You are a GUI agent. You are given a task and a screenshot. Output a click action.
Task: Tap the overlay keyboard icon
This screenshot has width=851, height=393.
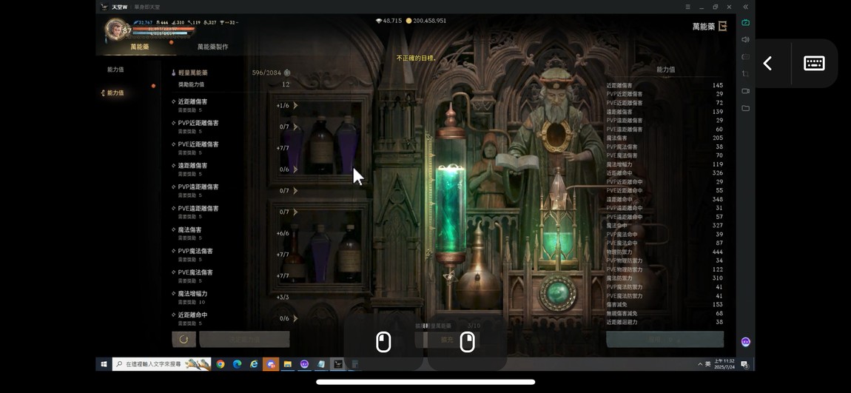click(814, 64)
